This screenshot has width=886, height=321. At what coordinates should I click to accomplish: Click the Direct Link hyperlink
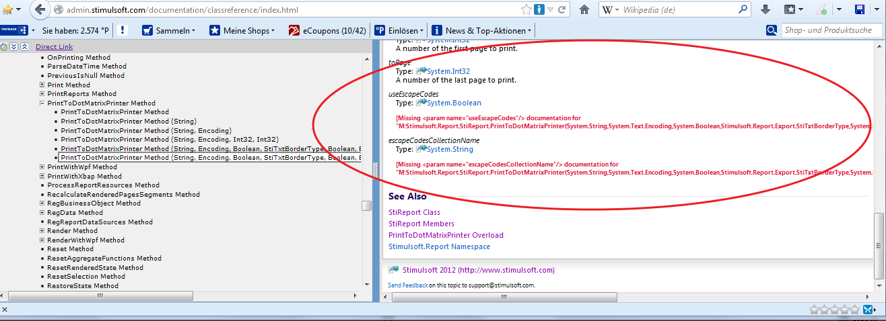point(54,47)
